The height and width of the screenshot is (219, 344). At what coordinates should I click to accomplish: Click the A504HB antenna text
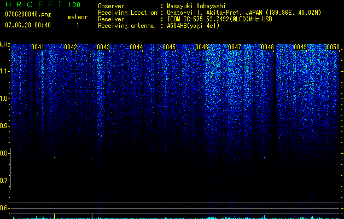tap(193, 26)
